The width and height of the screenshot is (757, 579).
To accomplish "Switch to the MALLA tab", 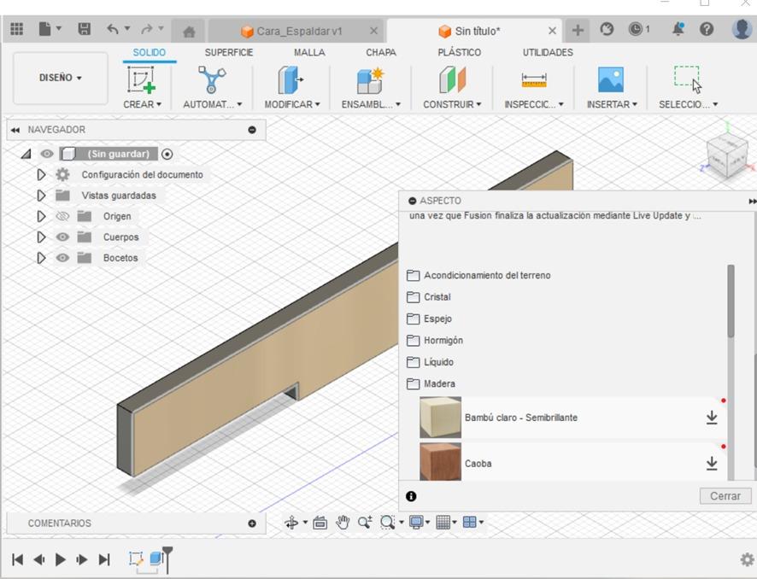I will pyautogui.click(x=309, y=53).
